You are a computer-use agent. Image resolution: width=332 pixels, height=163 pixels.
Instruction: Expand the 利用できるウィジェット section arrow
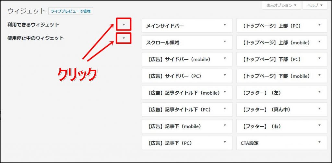pyautogui.click(x=124, y=25)
